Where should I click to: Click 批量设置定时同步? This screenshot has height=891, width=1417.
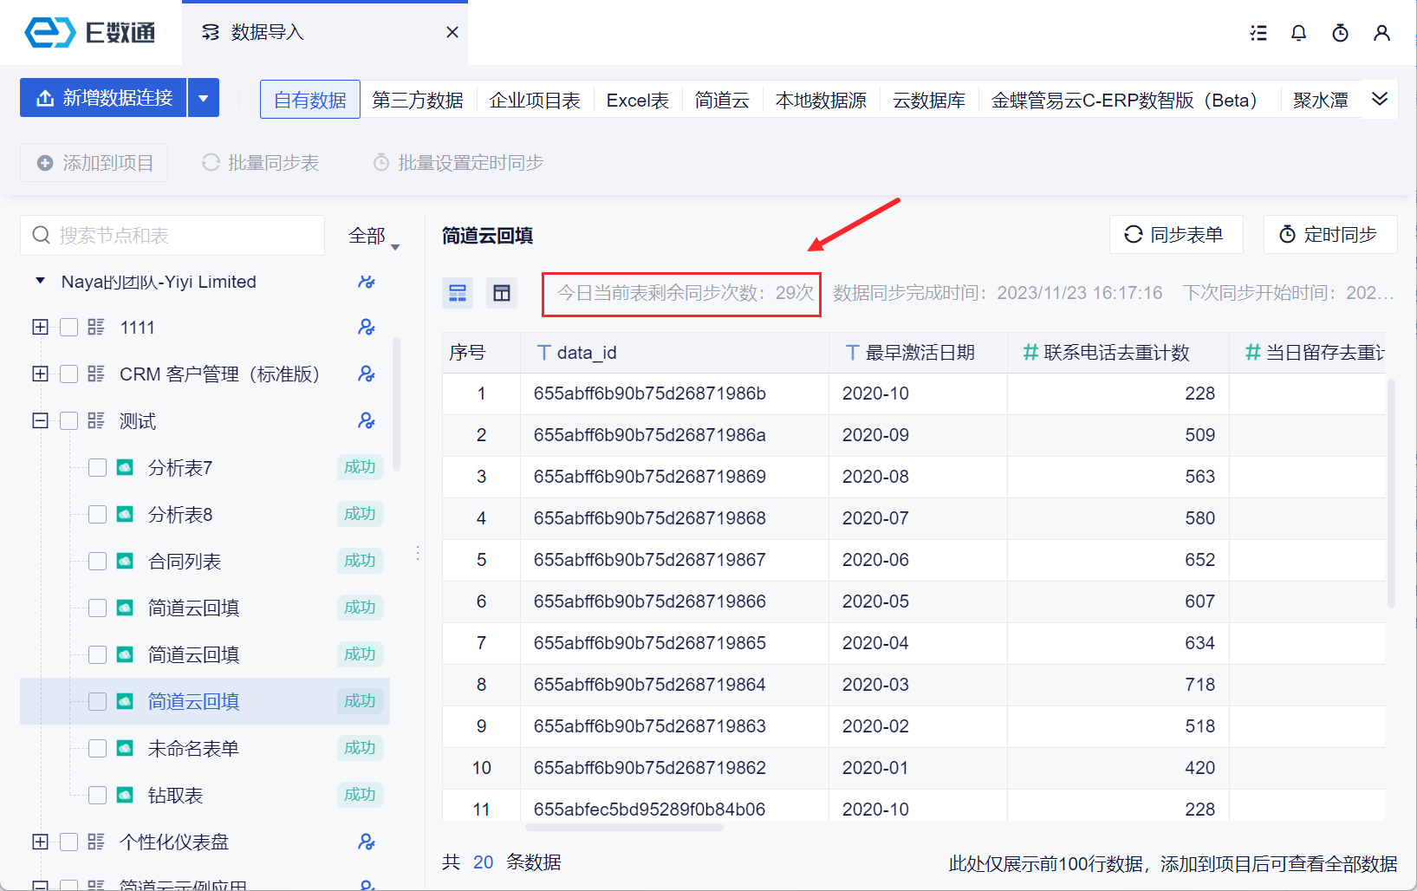click(458, 163)
